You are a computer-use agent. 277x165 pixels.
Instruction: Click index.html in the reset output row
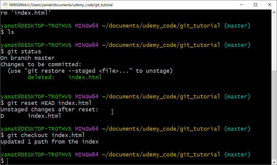44,116
